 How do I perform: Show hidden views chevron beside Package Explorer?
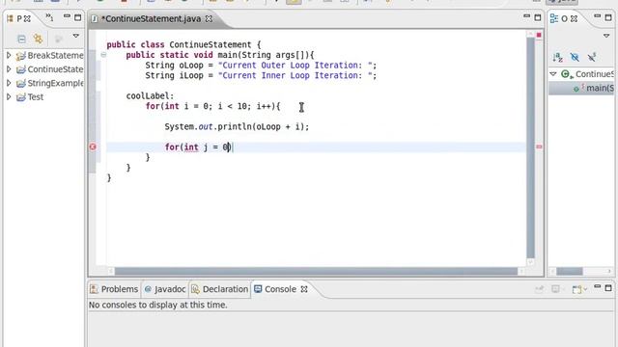[49, 17]
